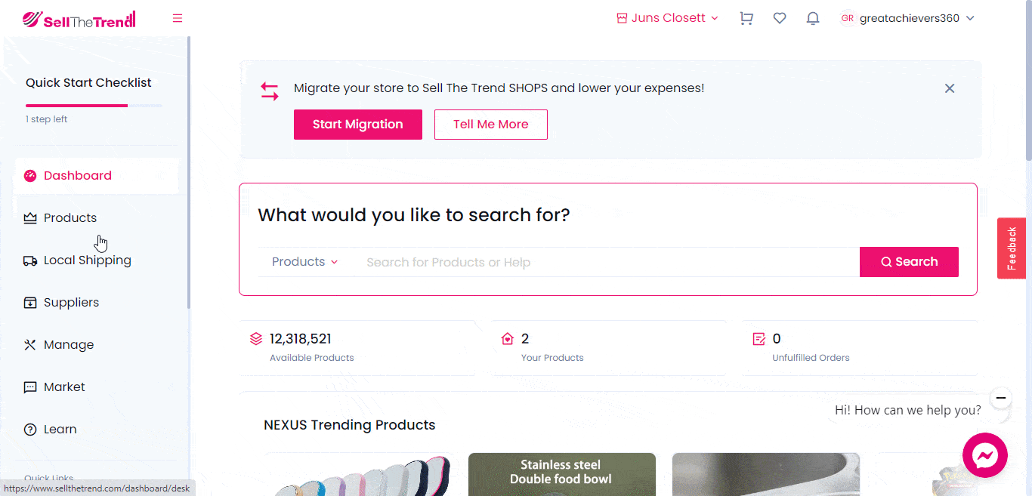Image resolution: width=1032 pixels, height=496 pixels.
Task: Click the Sell The Trend logo
Action: point(79,20)
